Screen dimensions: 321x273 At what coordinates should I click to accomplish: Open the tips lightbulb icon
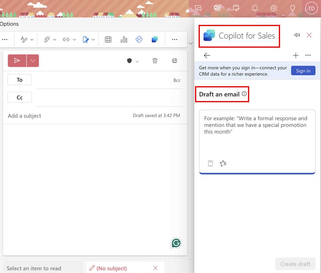pos(293,8)
